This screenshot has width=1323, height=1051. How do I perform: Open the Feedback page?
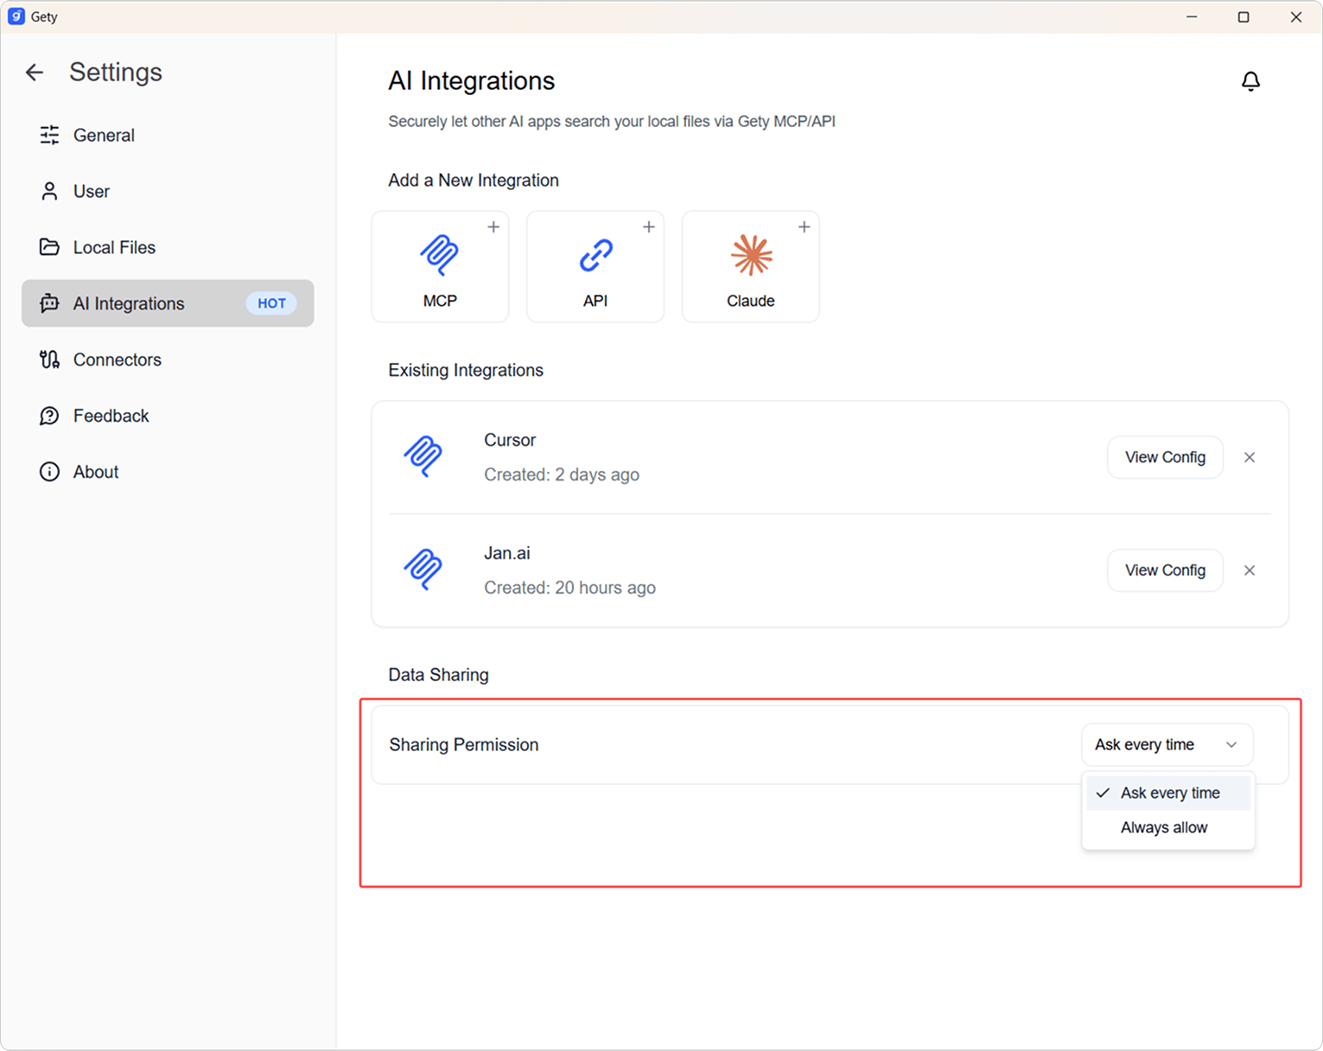111,416
